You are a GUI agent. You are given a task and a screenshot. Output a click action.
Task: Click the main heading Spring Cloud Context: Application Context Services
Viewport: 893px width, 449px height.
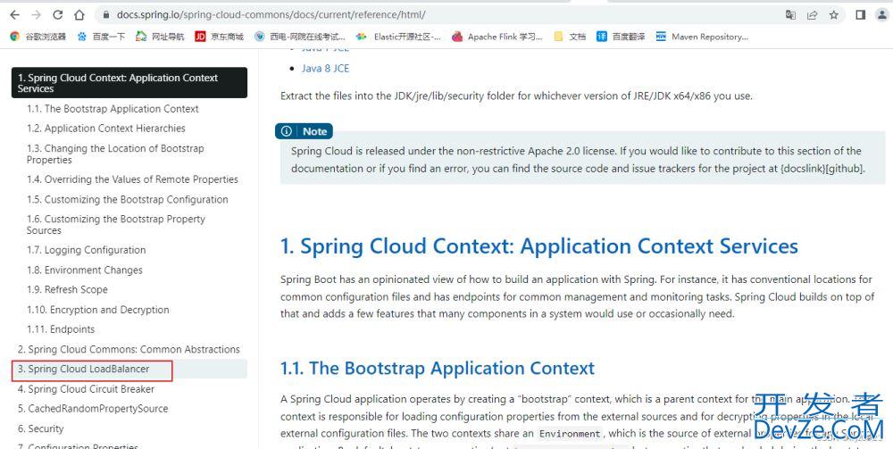(538, 246)
